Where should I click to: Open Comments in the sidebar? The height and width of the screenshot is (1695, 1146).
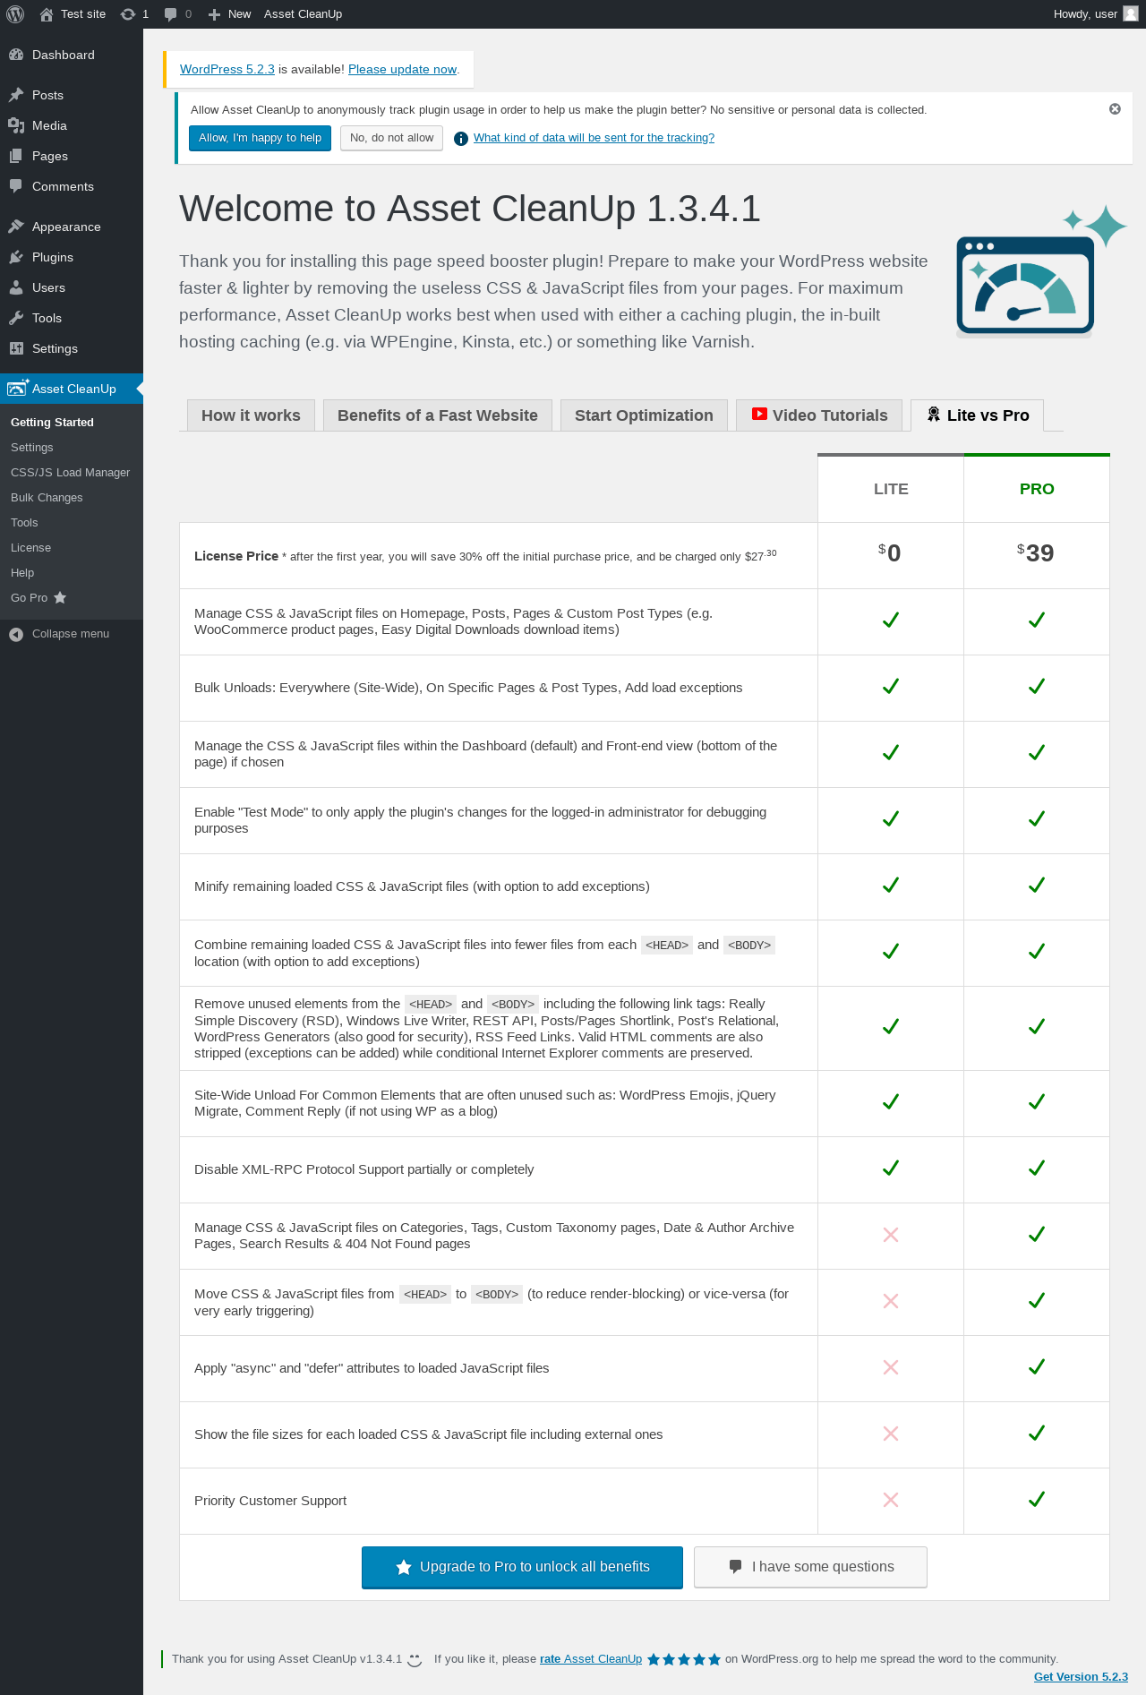click(x=72, y=186)
